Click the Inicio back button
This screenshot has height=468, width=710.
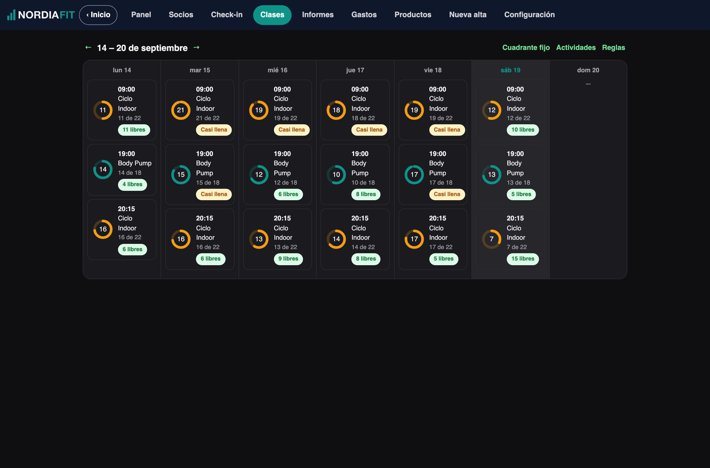tap(98, 15)
